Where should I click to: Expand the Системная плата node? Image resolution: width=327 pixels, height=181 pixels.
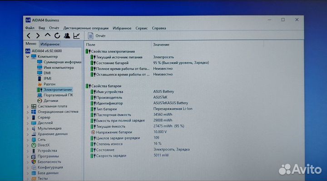pyautogui.click(x=28, y=106)
